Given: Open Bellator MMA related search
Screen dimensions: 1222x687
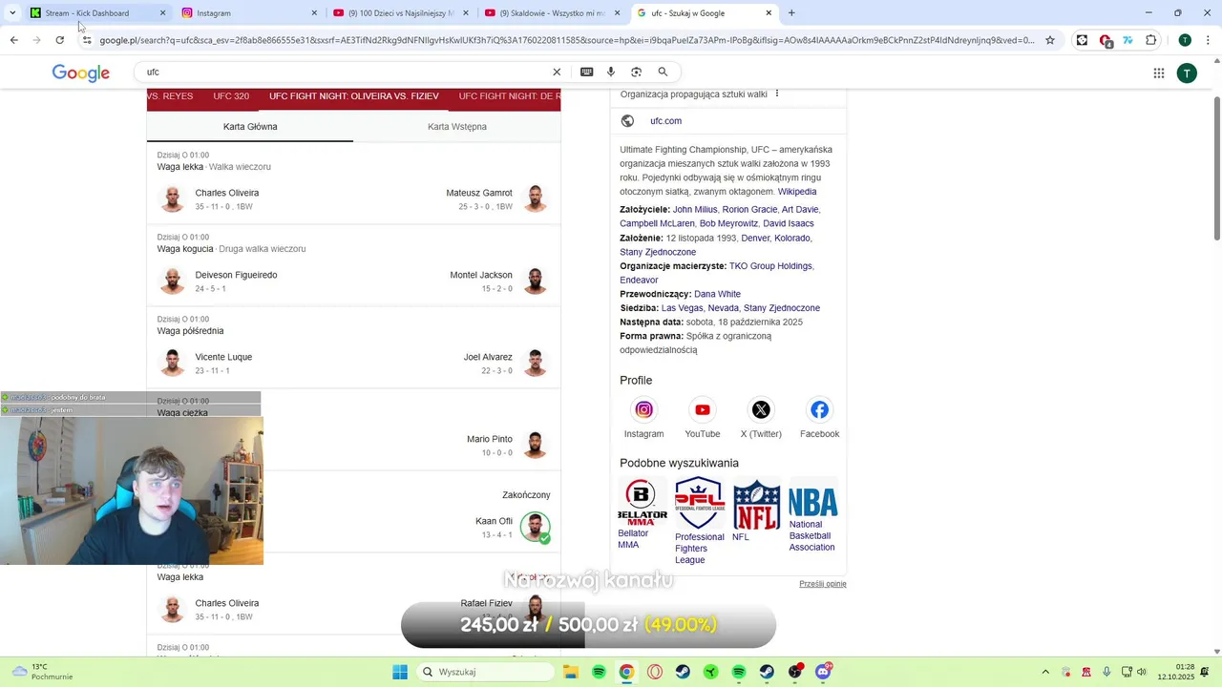Looking at the screenshot, I should (642, 513).
